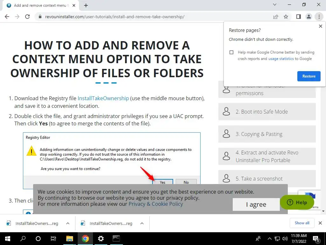Open the Windows Start menu
This screenshot has height=245, width=326.
pyautogui.click(x=8, y=239)
